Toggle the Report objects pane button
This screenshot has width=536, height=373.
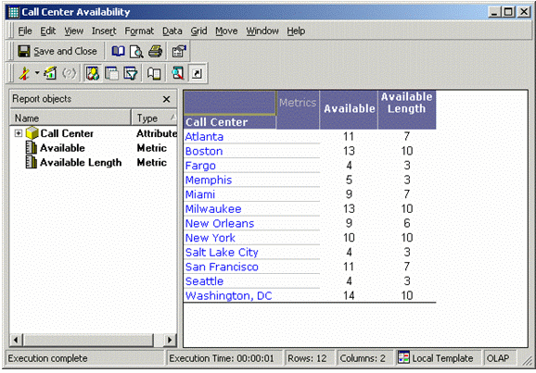93,73
